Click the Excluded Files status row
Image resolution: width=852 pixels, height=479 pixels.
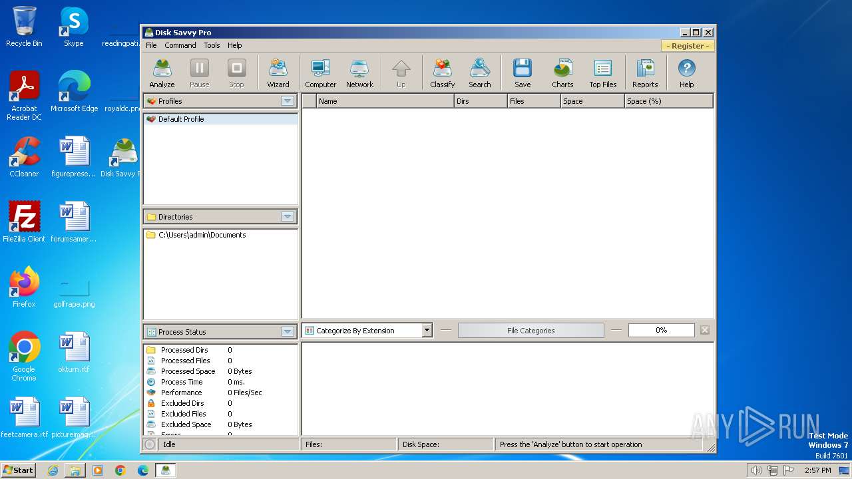[x=220, y=414]
